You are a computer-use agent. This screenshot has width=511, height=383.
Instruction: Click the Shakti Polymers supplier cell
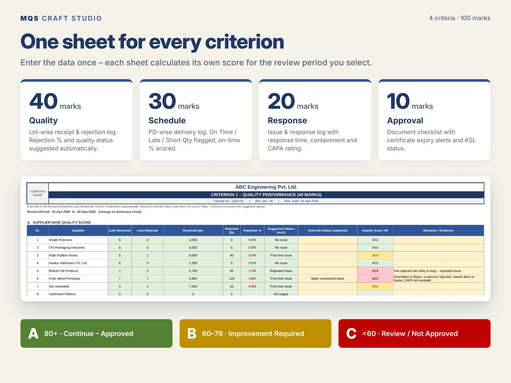coord(78,240)
